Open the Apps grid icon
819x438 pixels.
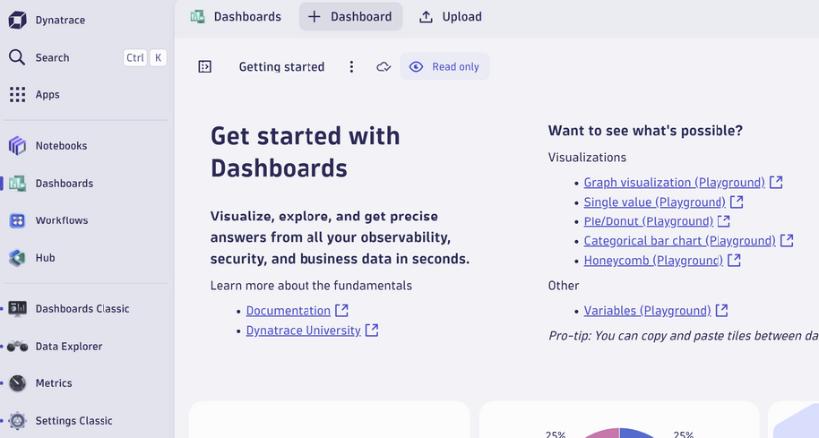pos(17,94)
